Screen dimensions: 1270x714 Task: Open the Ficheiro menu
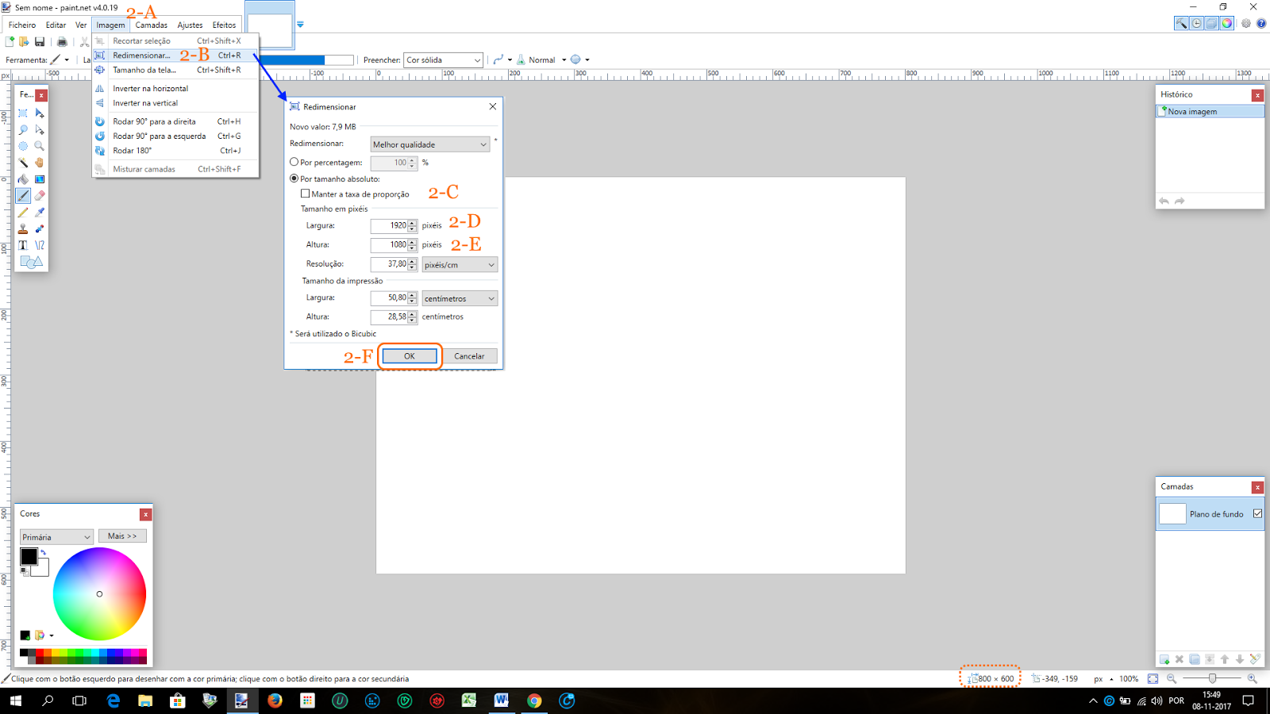tap(22, 25)
